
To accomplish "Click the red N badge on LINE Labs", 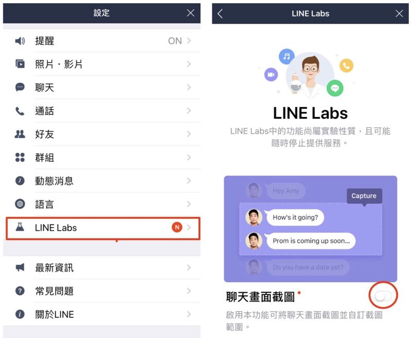I will point(177,227).
